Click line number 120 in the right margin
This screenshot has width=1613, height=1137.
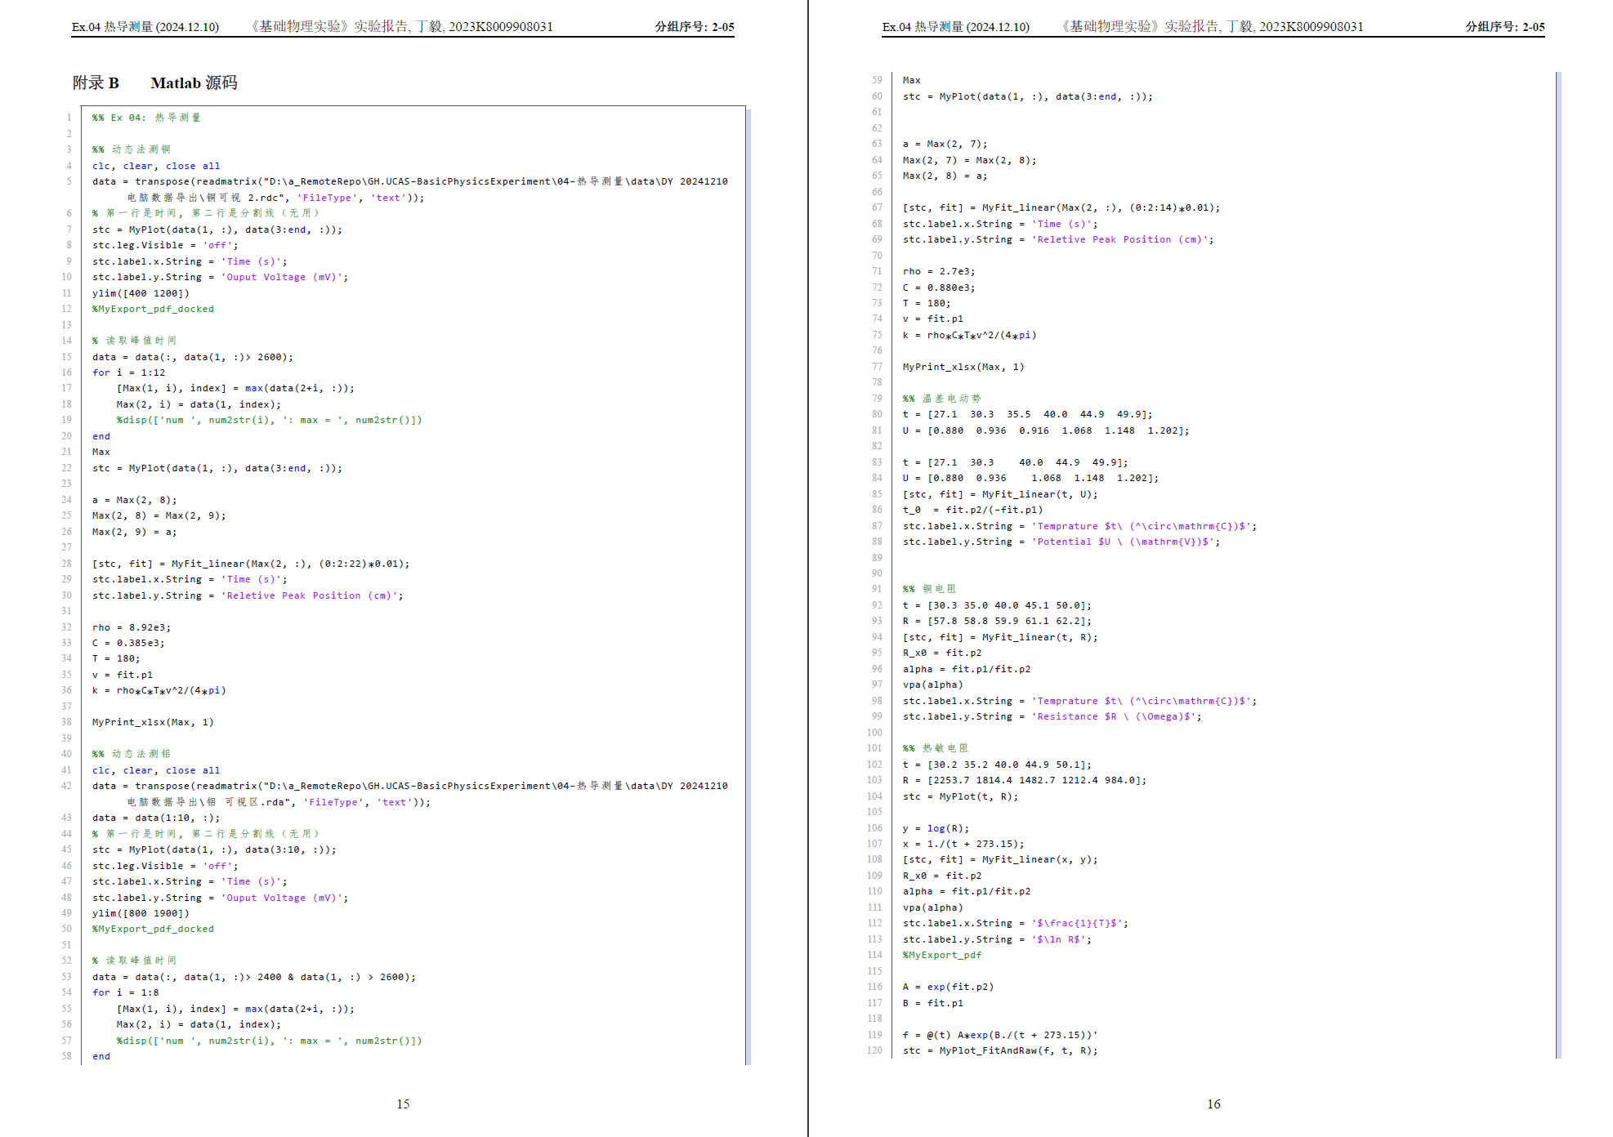[x=874, y=1050]
